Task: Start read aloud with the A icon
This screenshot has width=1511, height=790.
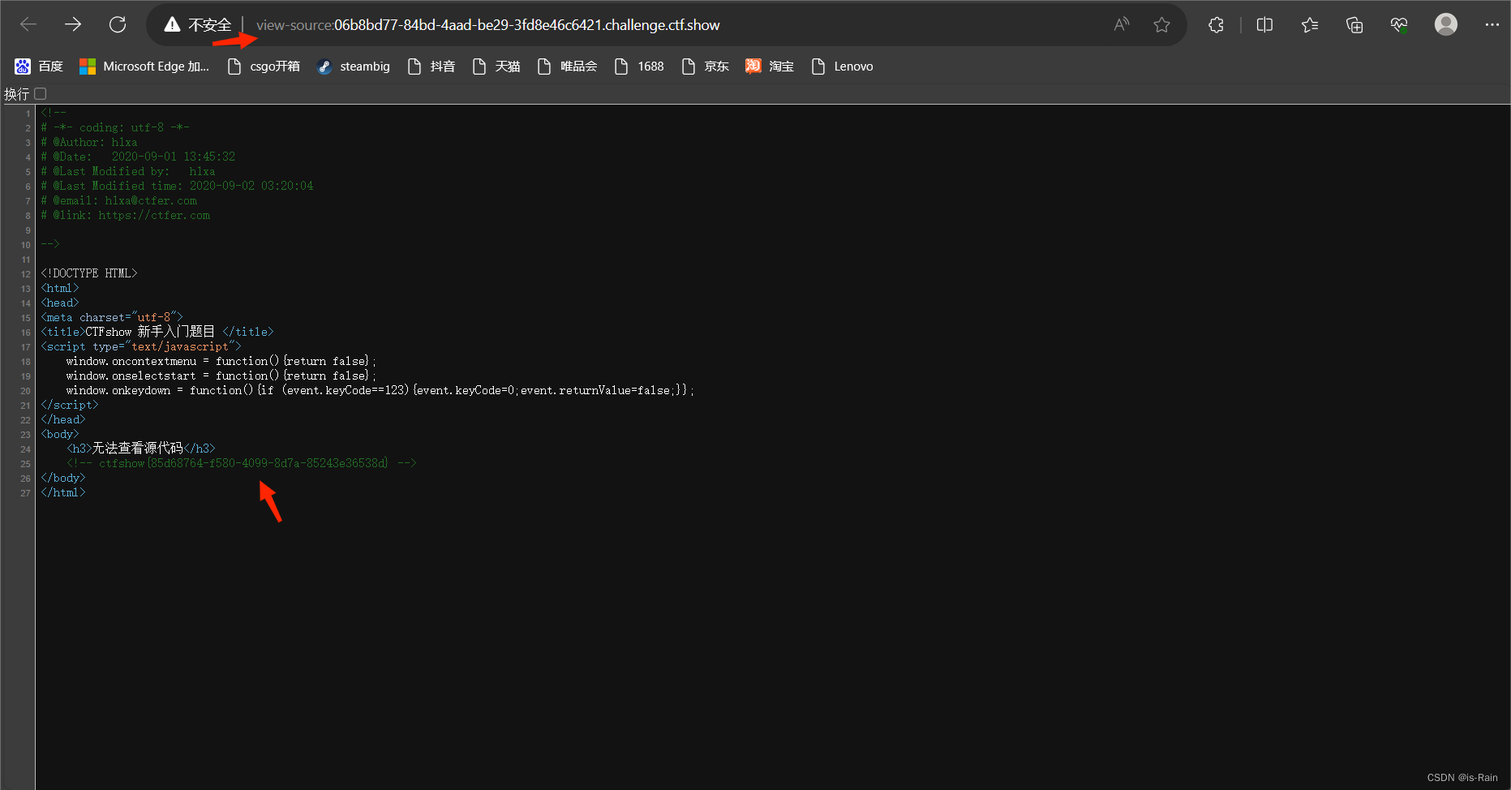Action: coord(1121,24)
